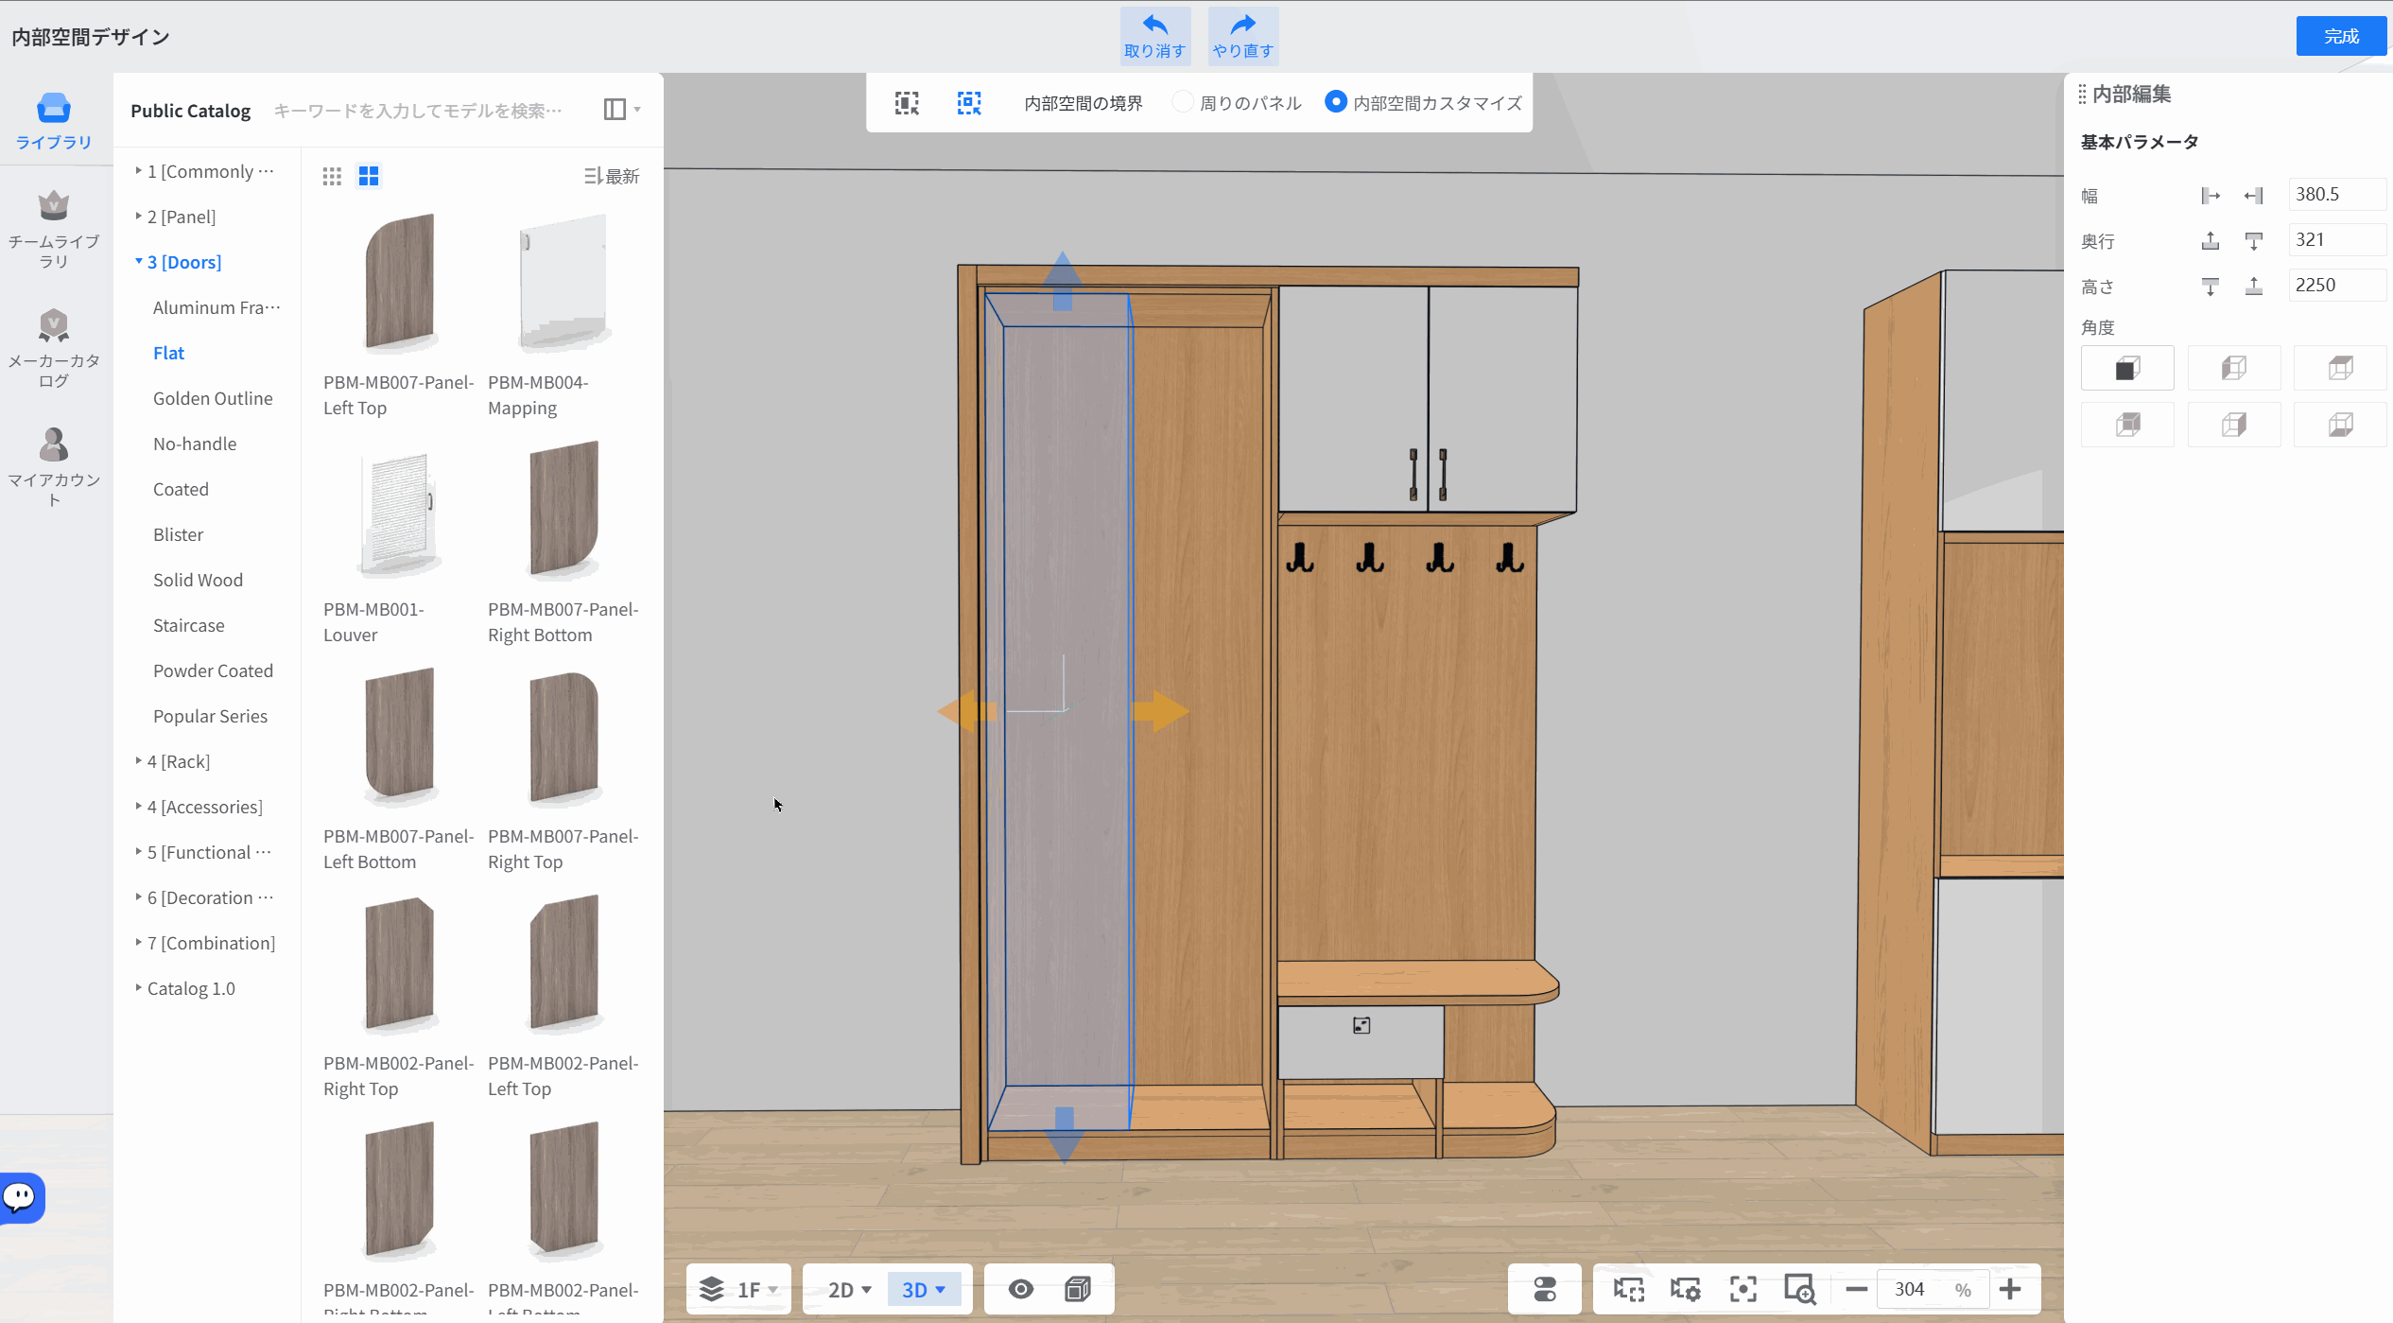The image size is (2393, 1323).
Task: Click the redo (やり直す) button
Action: (x=1242, y=36)
